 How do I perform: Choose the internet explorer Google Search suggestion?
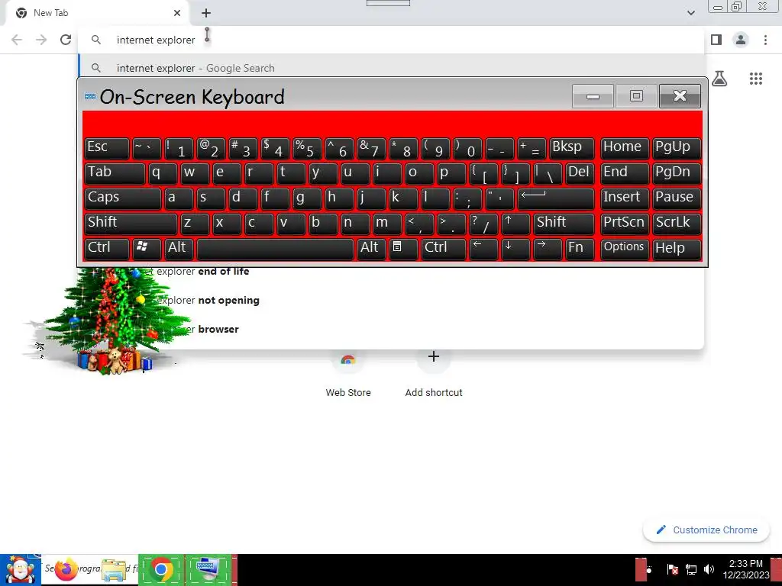click(390, 68)
